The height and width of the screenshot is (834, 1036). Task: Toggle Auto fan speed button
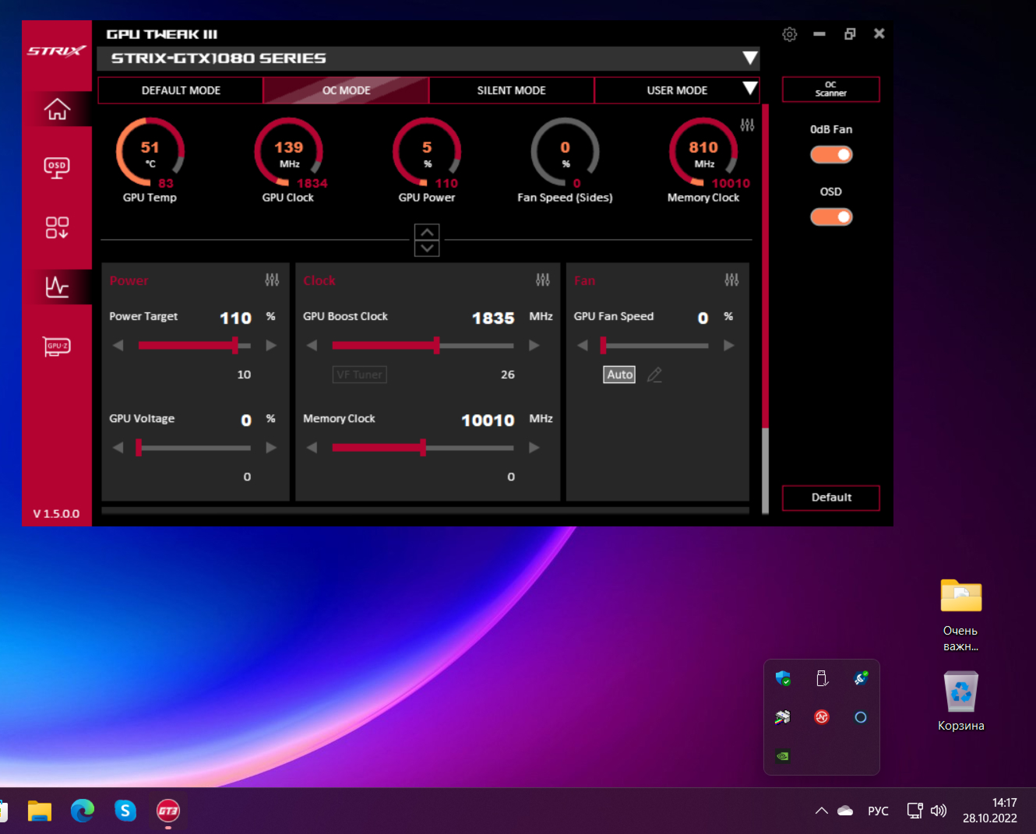(x=619, y=375)
